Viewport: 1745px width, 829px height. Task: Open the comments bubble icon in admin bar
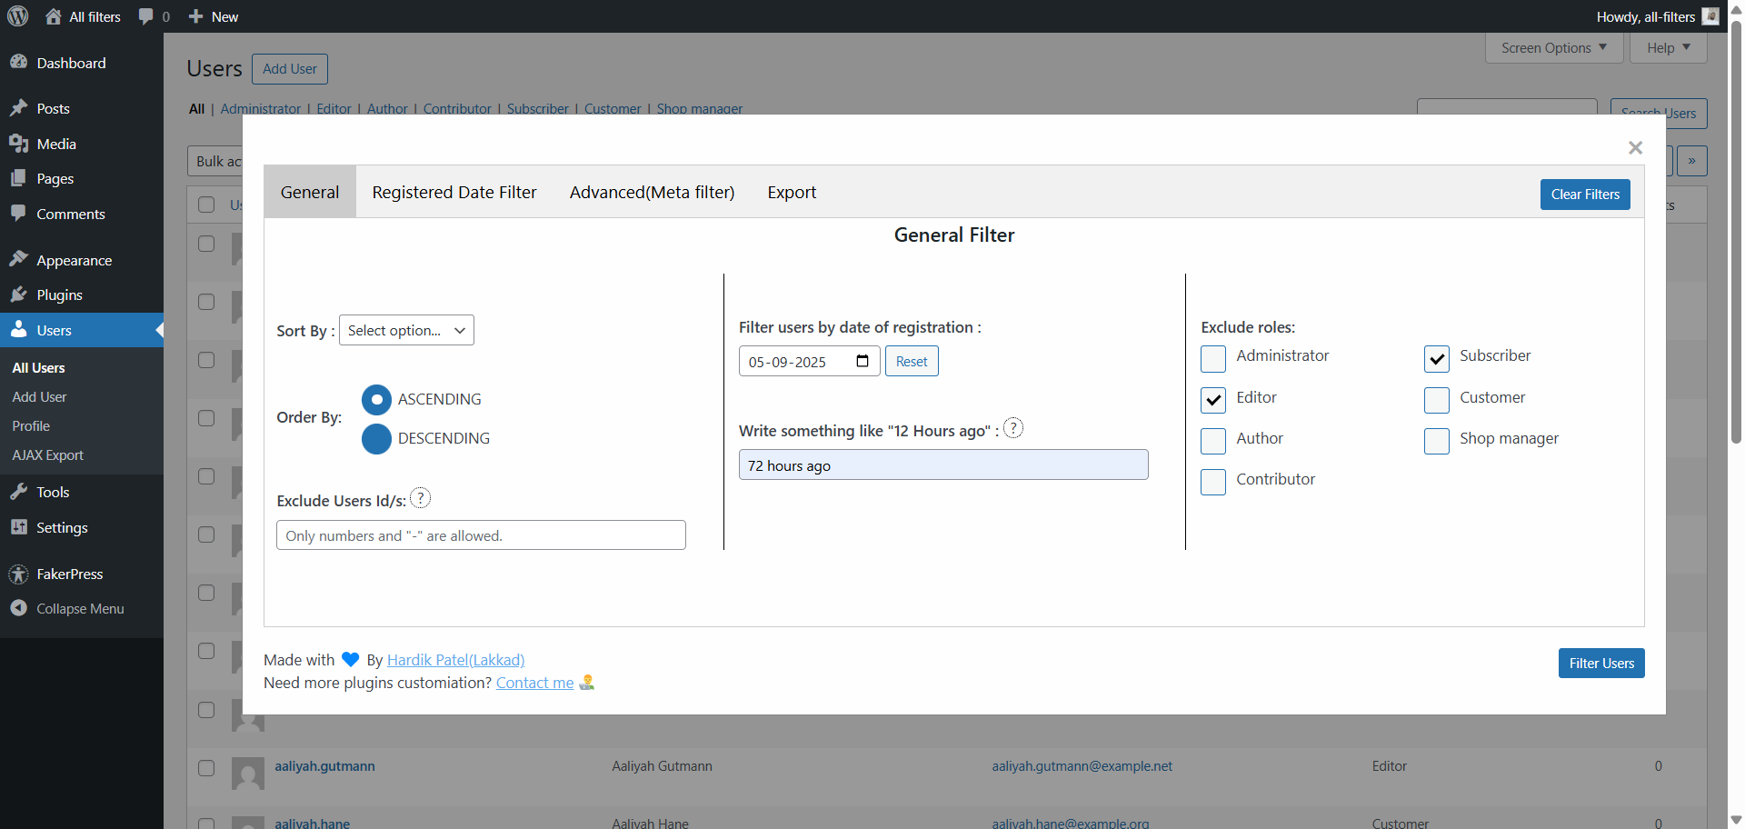point(145,16)
